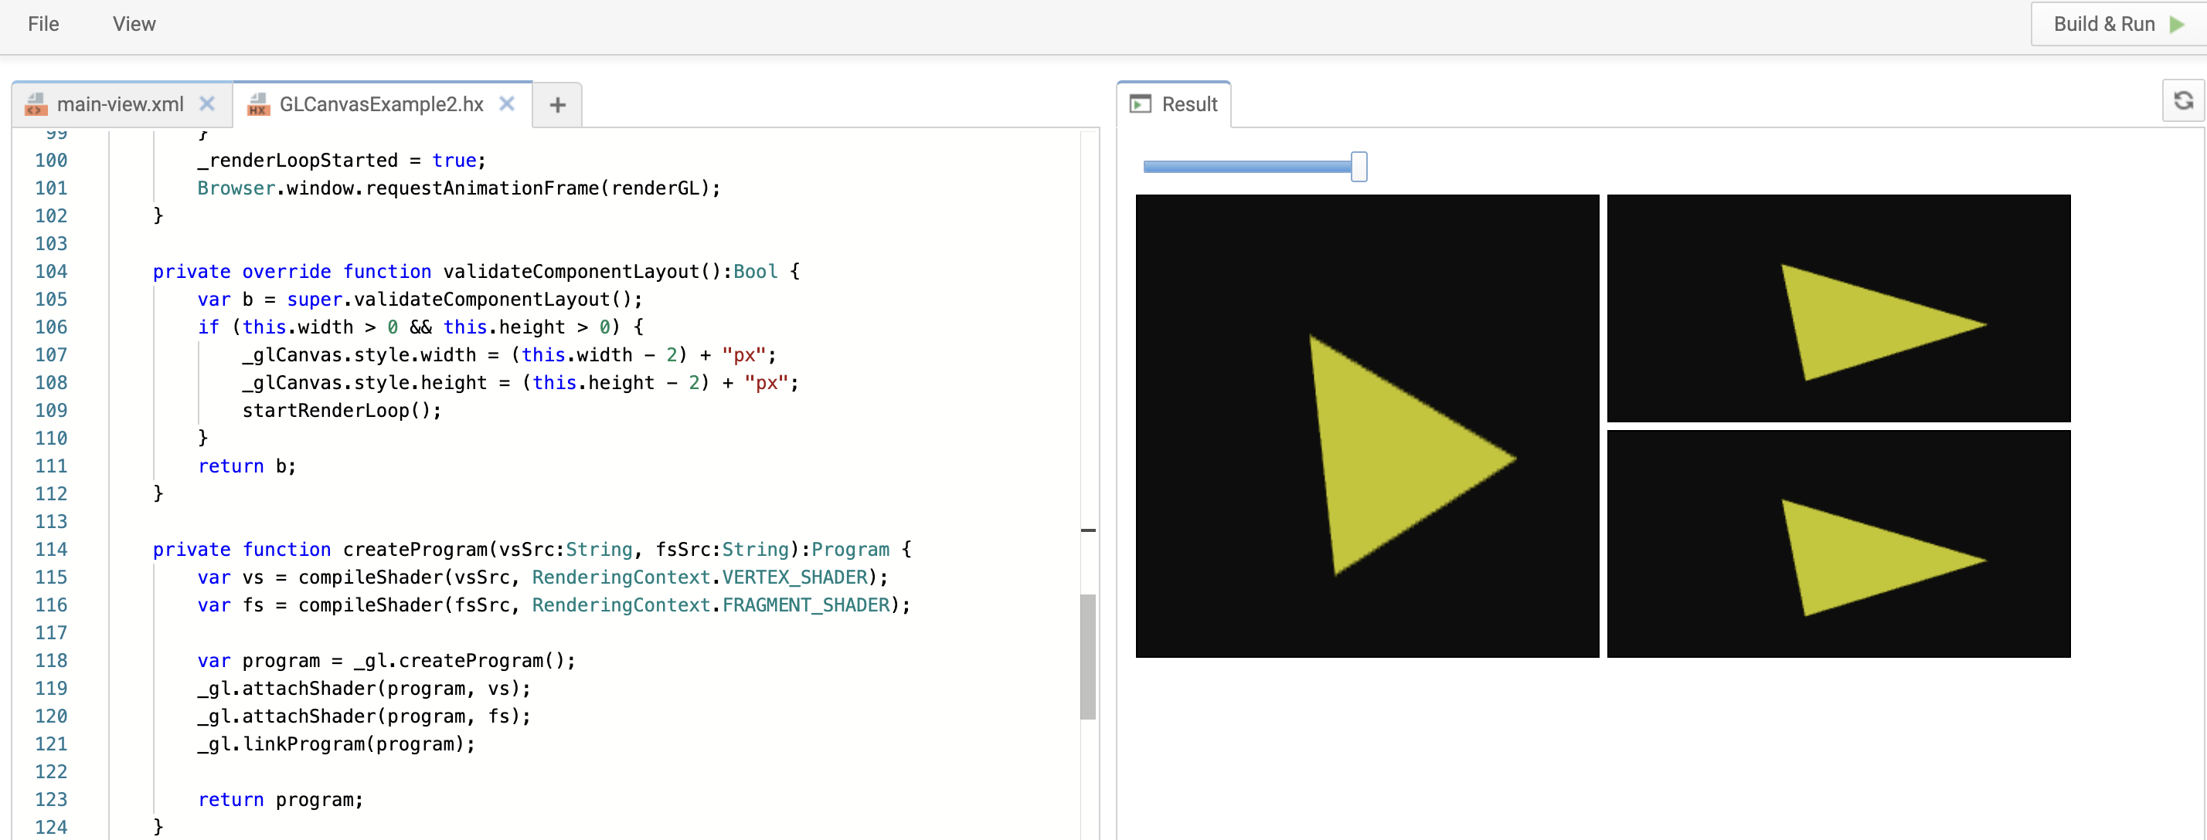Viewport: 2207px width, 840px height.
Task: Select the Result tab
Action: tap(1189, 104)
